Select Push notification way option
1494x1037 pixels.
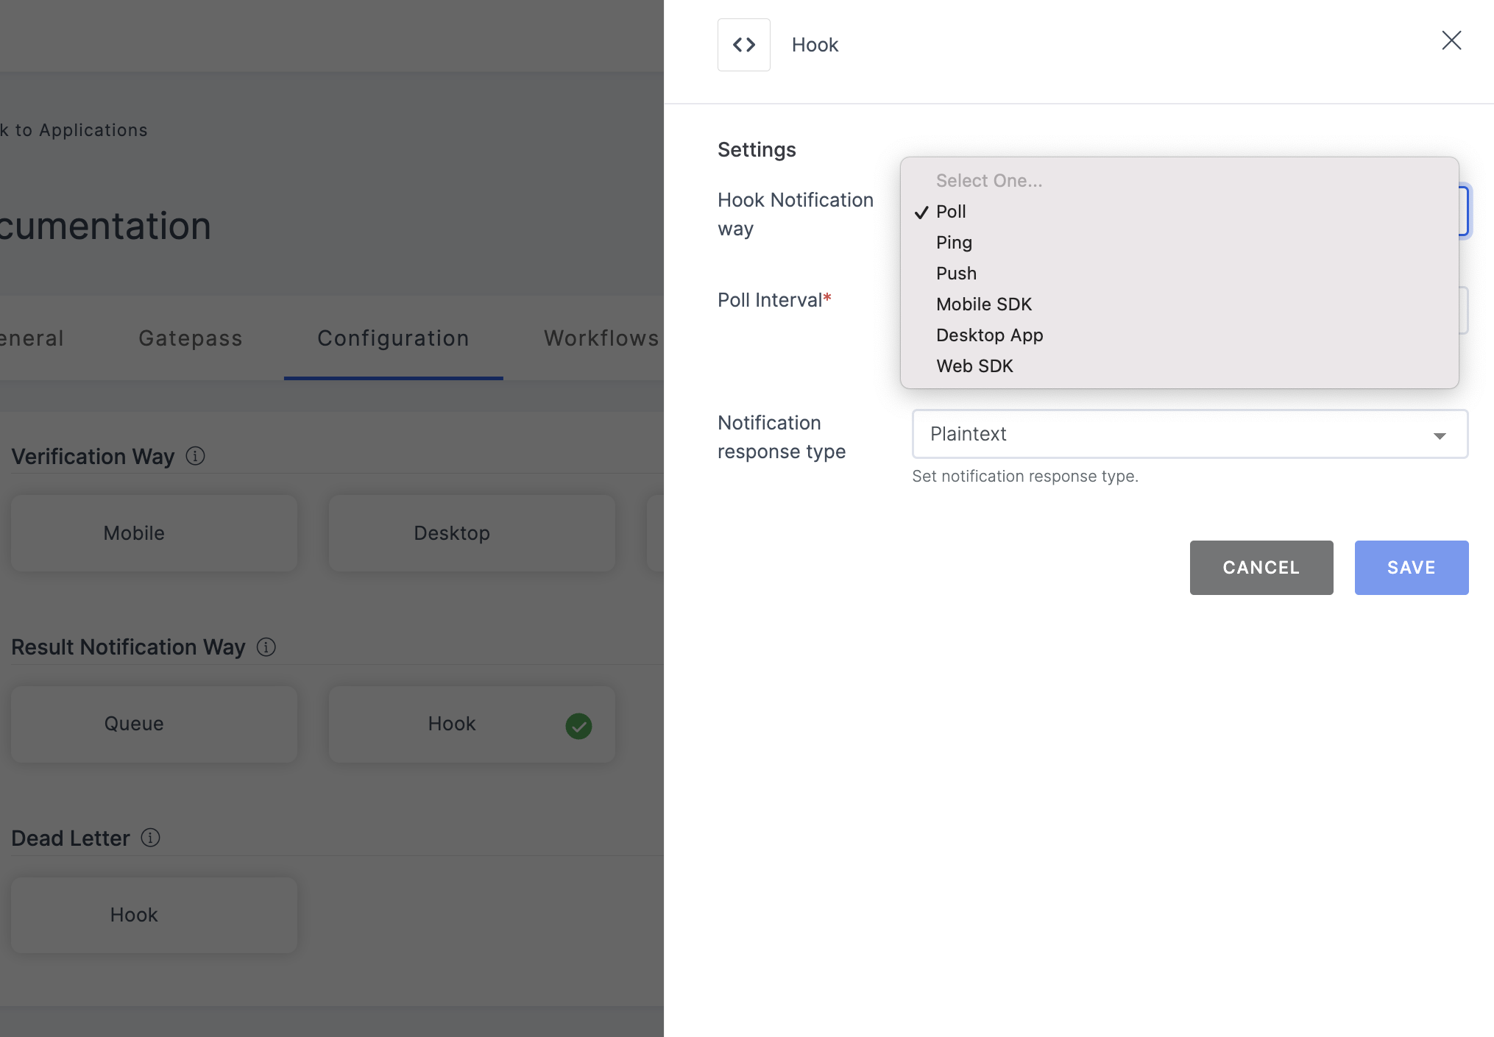click(956, 272)
